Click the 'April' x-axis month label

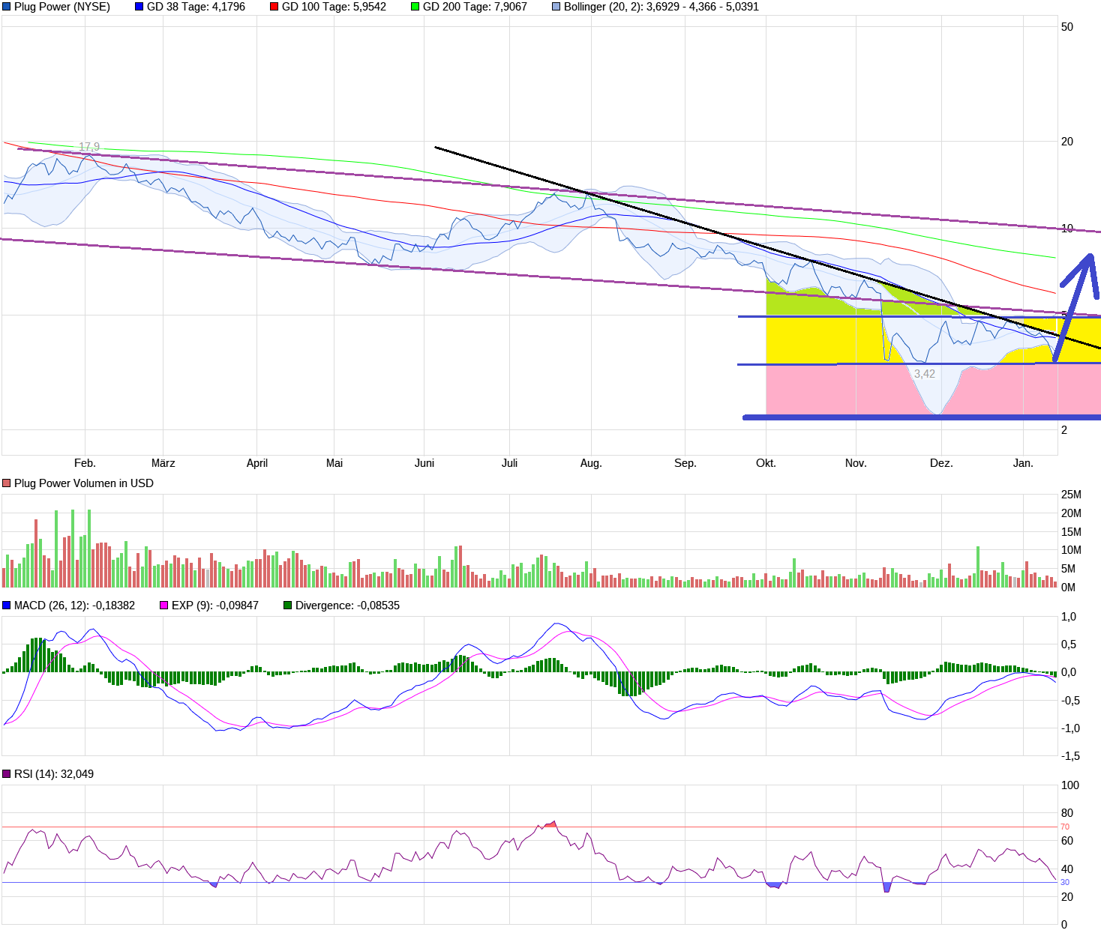tap(257, 463)
